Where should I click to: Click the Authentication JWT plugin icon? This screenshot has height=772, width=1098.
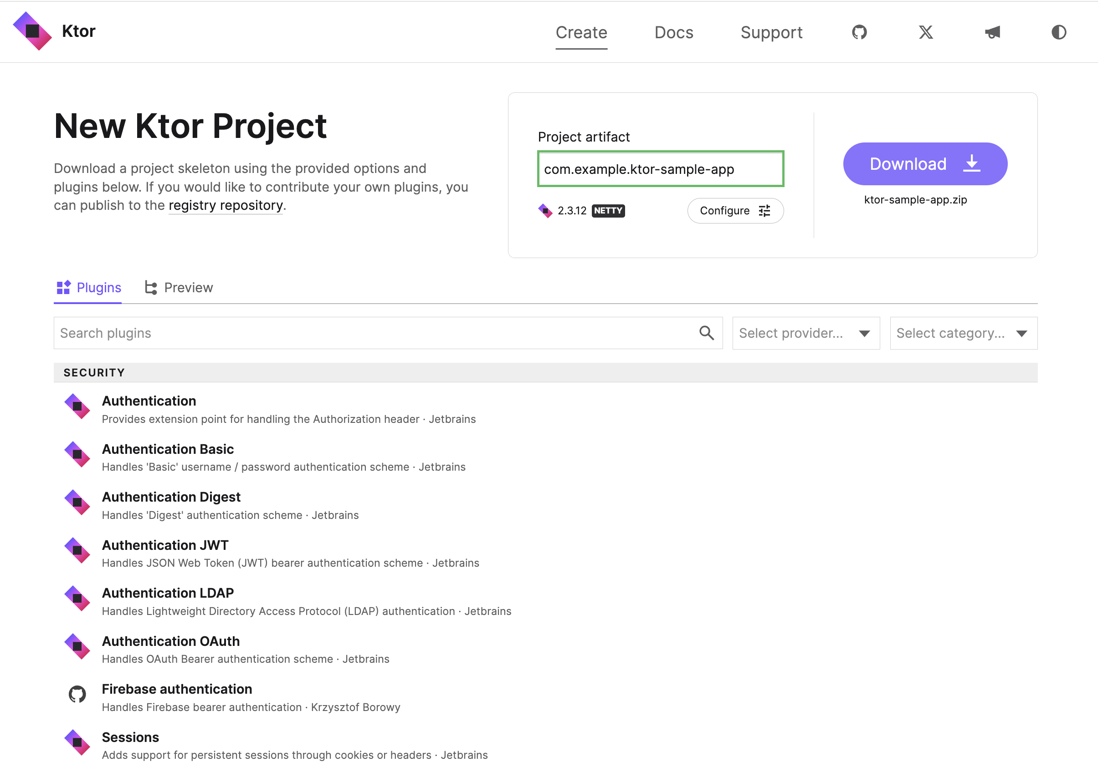[77, 550]
